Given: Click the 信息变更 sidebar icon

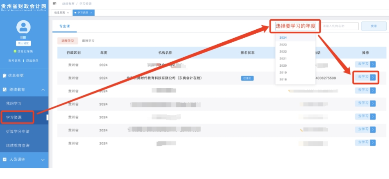Looking at the screenshot, I should click(x=4, y=76).
